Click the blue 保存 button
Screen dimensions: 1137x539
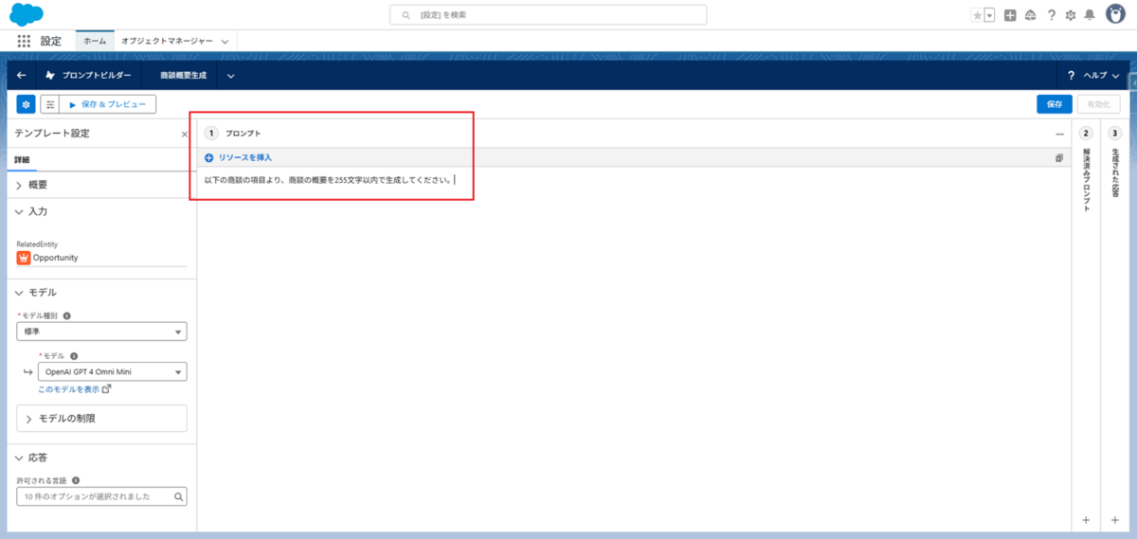(1054, 104)
